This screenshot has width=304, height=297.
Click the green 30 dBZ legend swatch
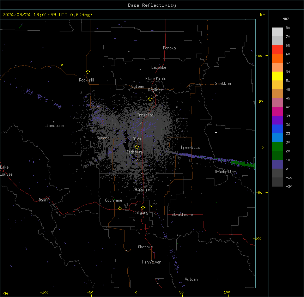pos(277,147)
